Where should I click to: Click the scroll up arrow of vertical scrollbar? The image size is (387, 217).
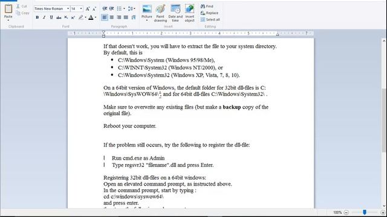pyautogui.click(x=384, y=42)
